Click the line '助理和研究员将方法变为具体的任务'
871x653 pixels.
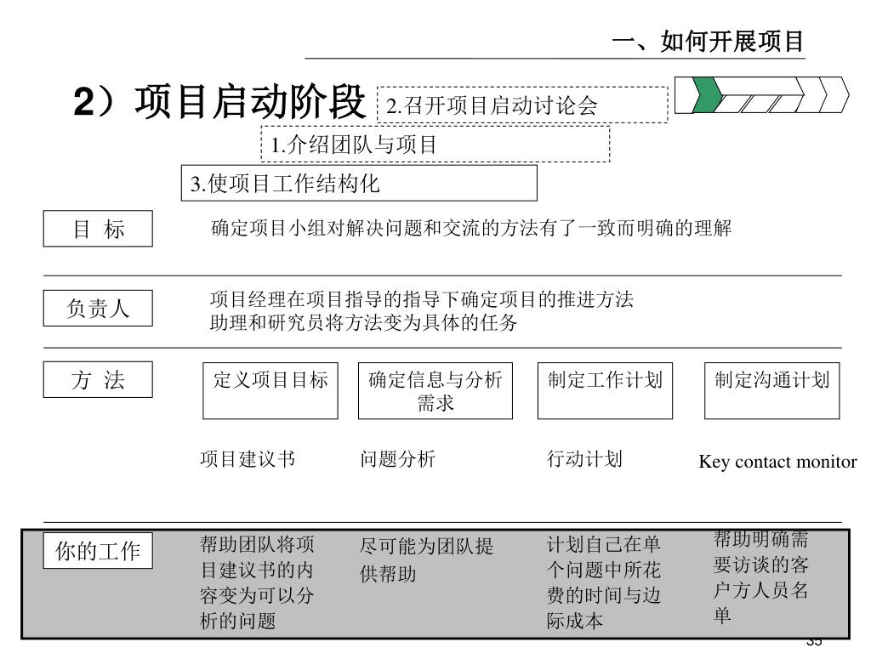pos(364,322)
